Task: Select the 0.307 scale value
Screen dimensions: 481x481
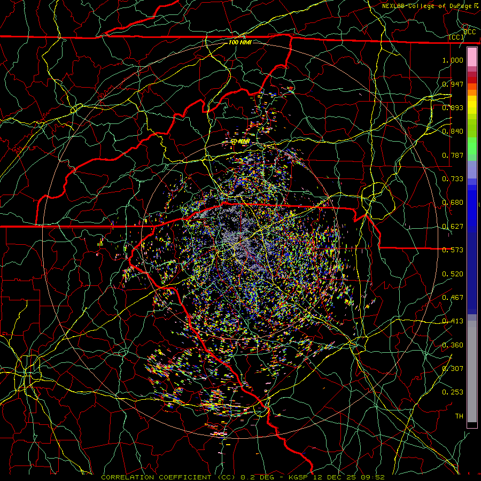Action: (453, 369)
